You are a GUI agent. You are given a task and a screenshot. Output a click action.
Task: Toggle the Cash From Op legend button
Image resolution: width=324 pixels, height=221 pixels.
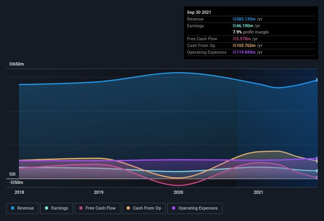[x=144, y=208]
